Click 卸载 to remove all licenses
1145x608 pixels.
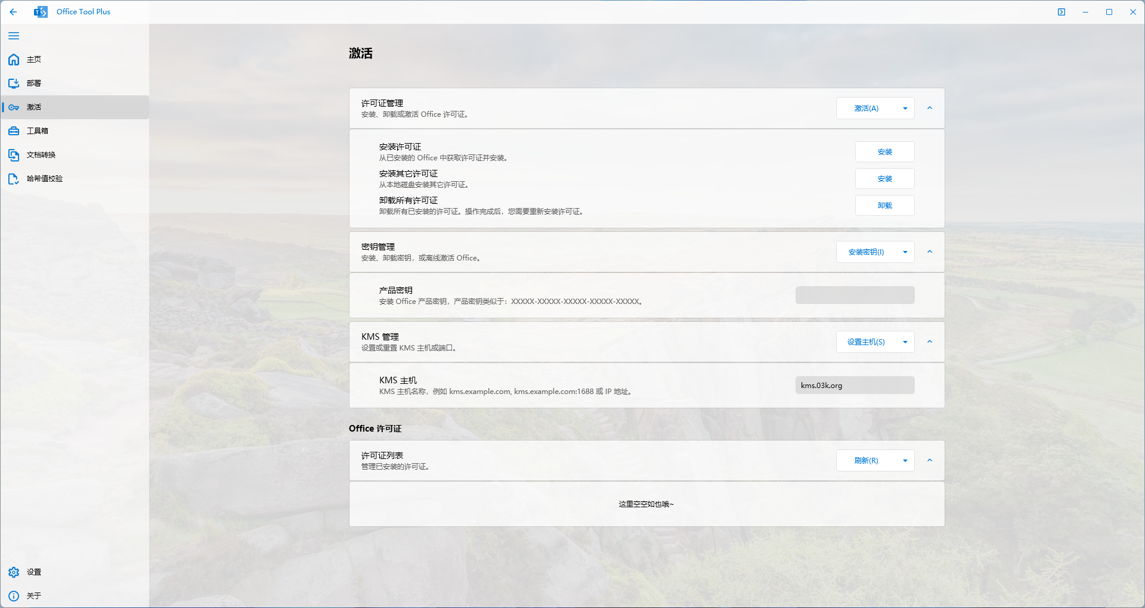[884, 205]
